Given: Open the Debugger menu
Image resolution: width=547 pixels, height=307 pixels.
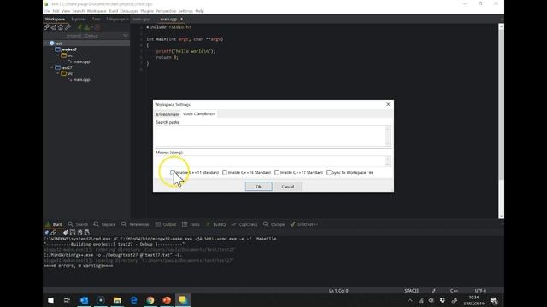Looking at the screenshot, I should (x=129, y=11).
